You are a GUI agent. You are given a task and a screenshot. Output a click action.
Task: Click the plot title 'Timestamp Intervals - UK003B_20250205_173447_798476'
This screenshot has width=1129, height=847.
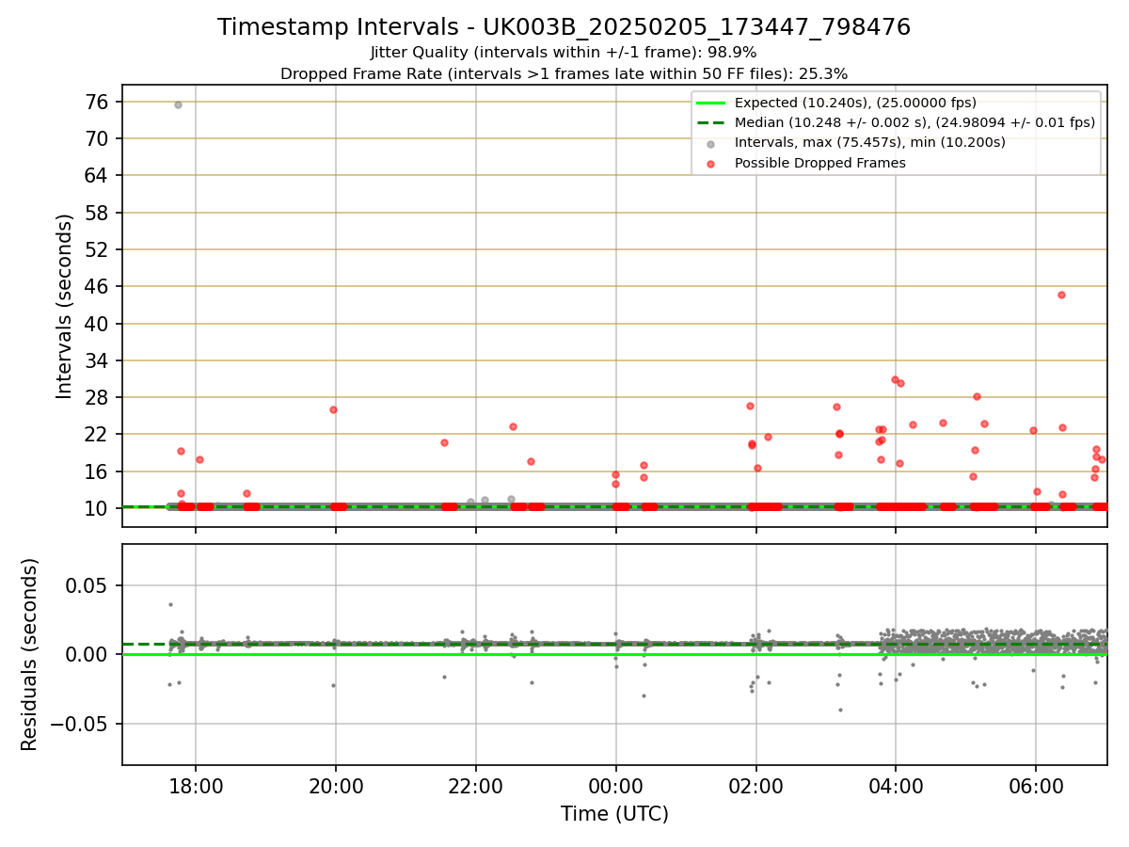click(x=564, y=27)
